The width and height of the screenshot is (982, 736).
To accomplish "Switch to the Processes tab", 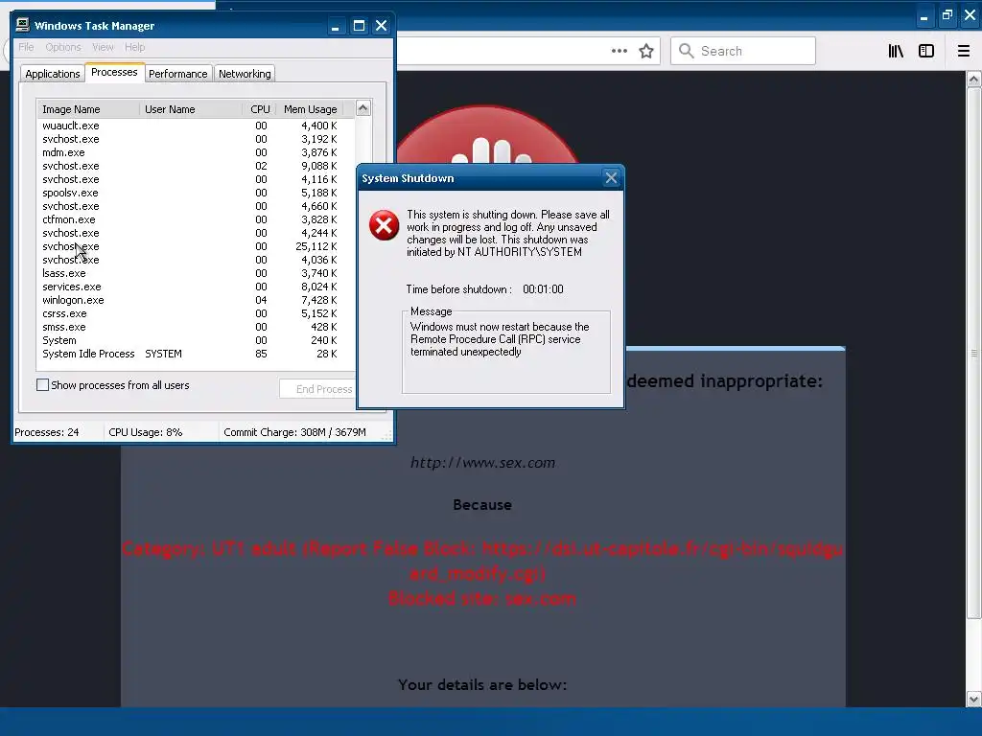I will coord(114,72).
